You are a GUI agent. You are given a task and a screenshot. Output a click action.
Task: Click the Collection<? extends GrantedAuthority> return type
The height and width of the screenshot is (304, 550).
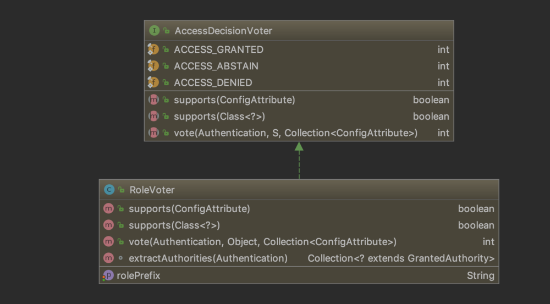[x=401, y=258]
